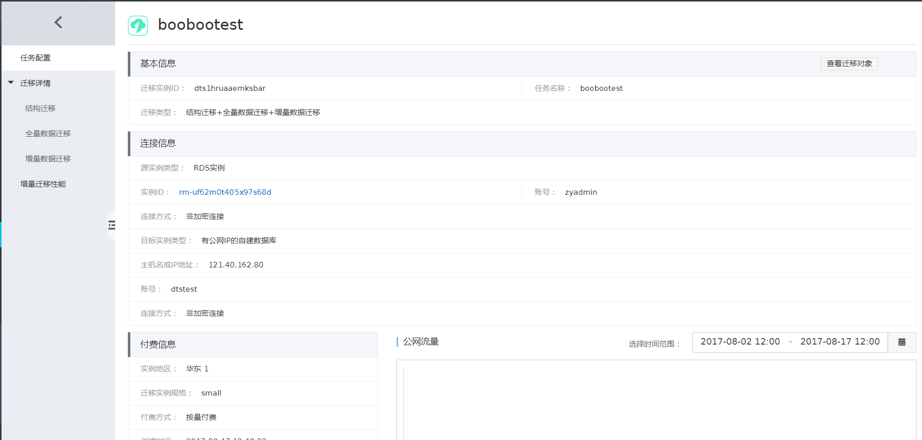Click the 连接信息 section header
922x440 pixels.
coord(158,143)
